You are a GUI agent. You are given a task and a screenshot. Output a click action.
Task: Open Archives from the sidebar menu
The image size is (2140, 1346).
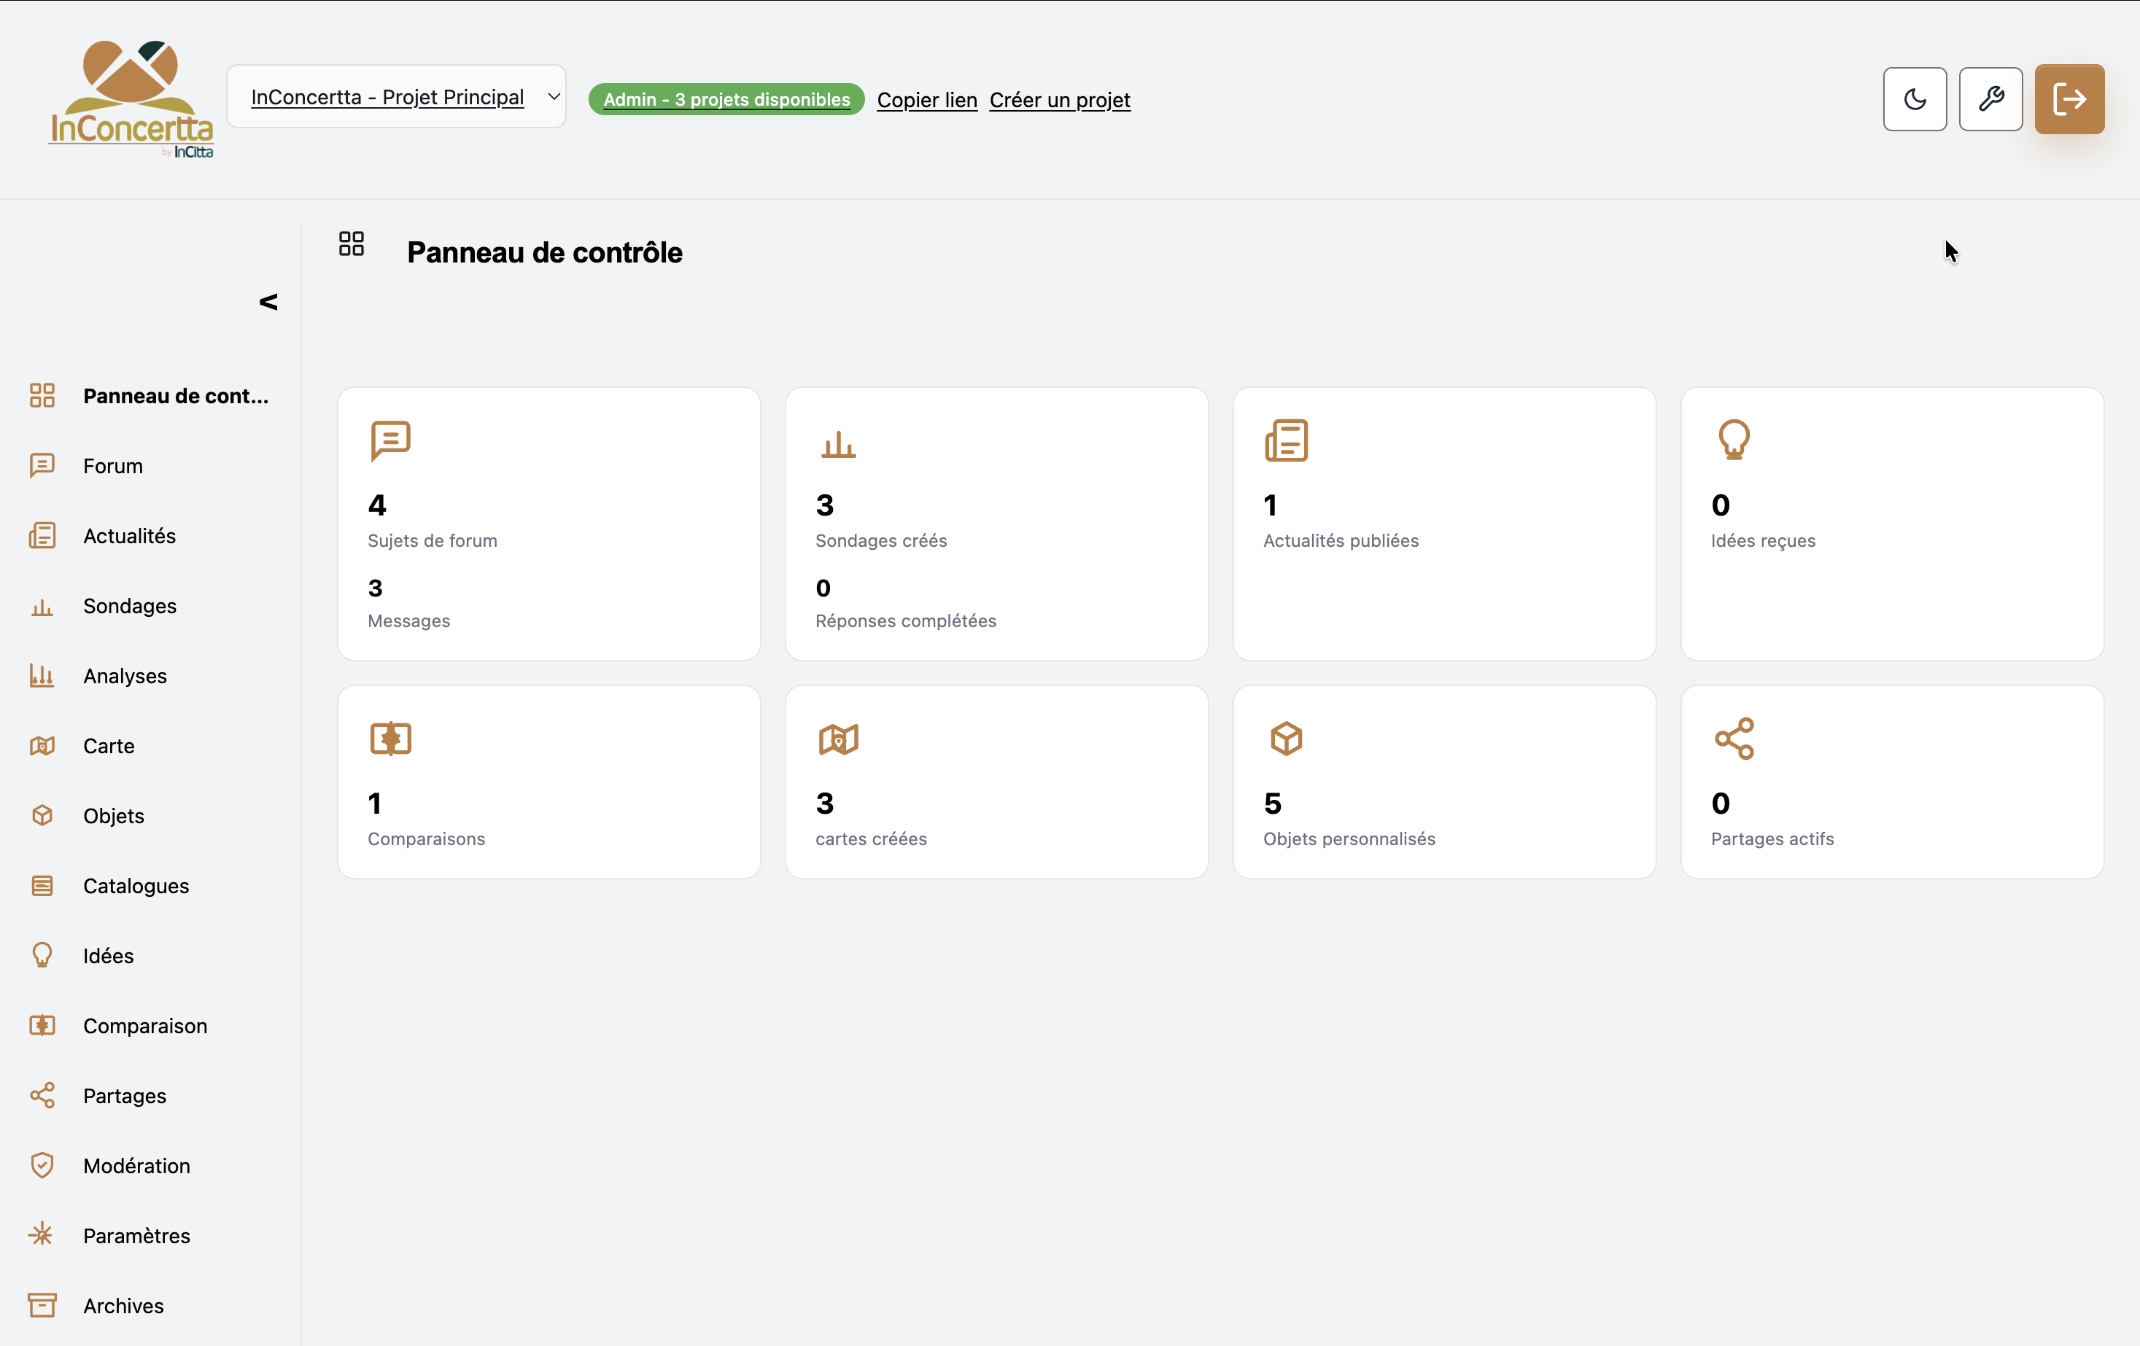(123, 1305)
